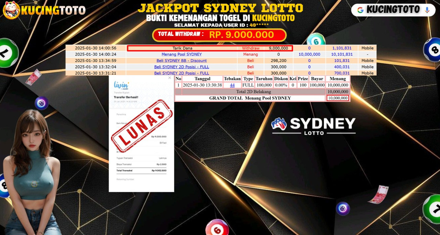Click the balance value 400,031
This screenshot has width=440, height=235.
click(342, 67)
